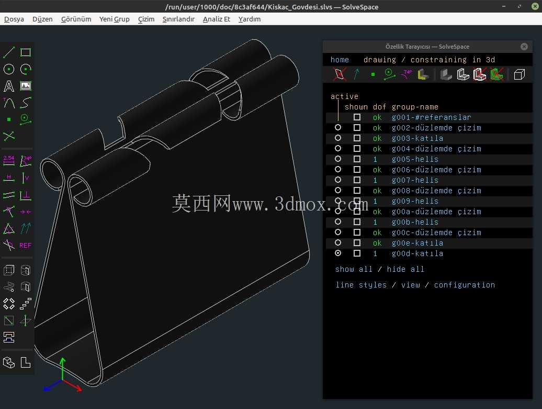Select the line segment sketch tool
The image size is (542, 409).
point(9,52)
